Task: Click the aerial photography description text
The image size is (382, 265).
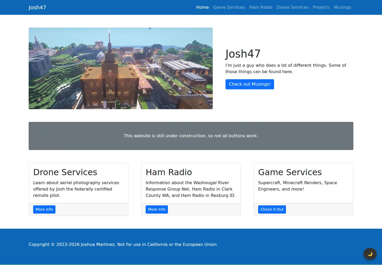Action: [x=76, y=189]
